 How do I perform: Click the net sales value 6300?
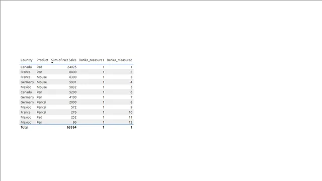coord(73,77)
